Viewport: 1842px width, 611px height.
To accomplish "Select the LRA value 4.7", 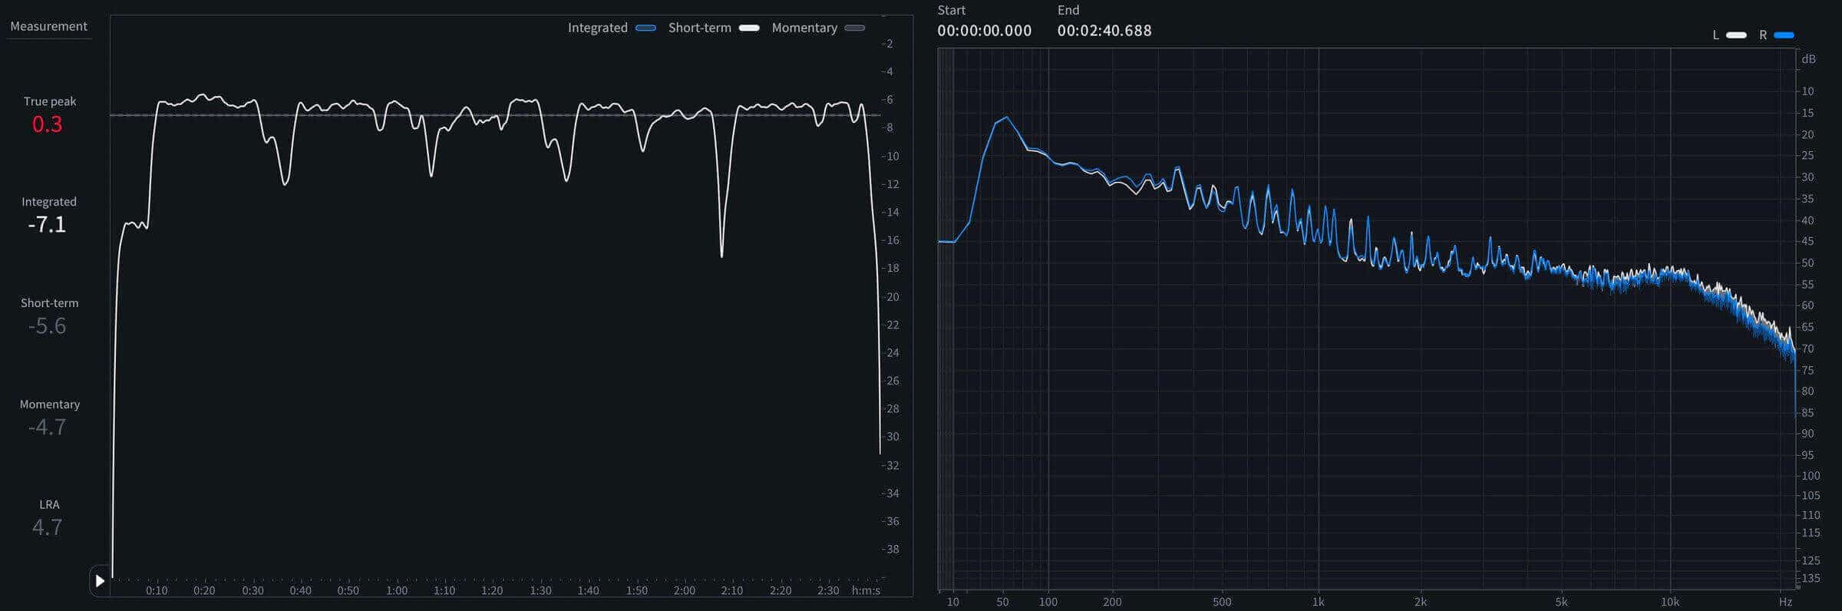I will coord(47,528).
